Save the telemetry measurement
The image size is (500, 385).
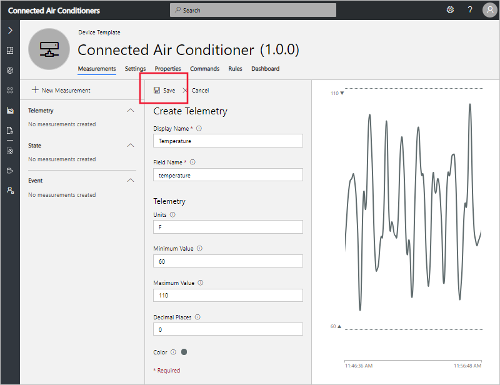(x=164, y=90)
